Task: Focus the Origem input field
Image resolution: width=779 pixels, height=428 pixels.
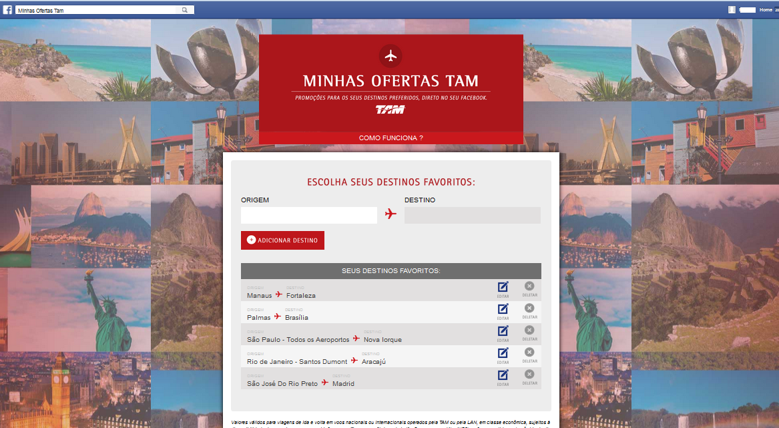Action: coord(309,215)
